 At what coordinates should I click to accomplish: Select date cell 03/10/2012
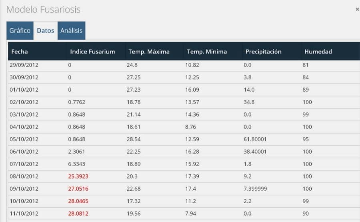point(24,114)
